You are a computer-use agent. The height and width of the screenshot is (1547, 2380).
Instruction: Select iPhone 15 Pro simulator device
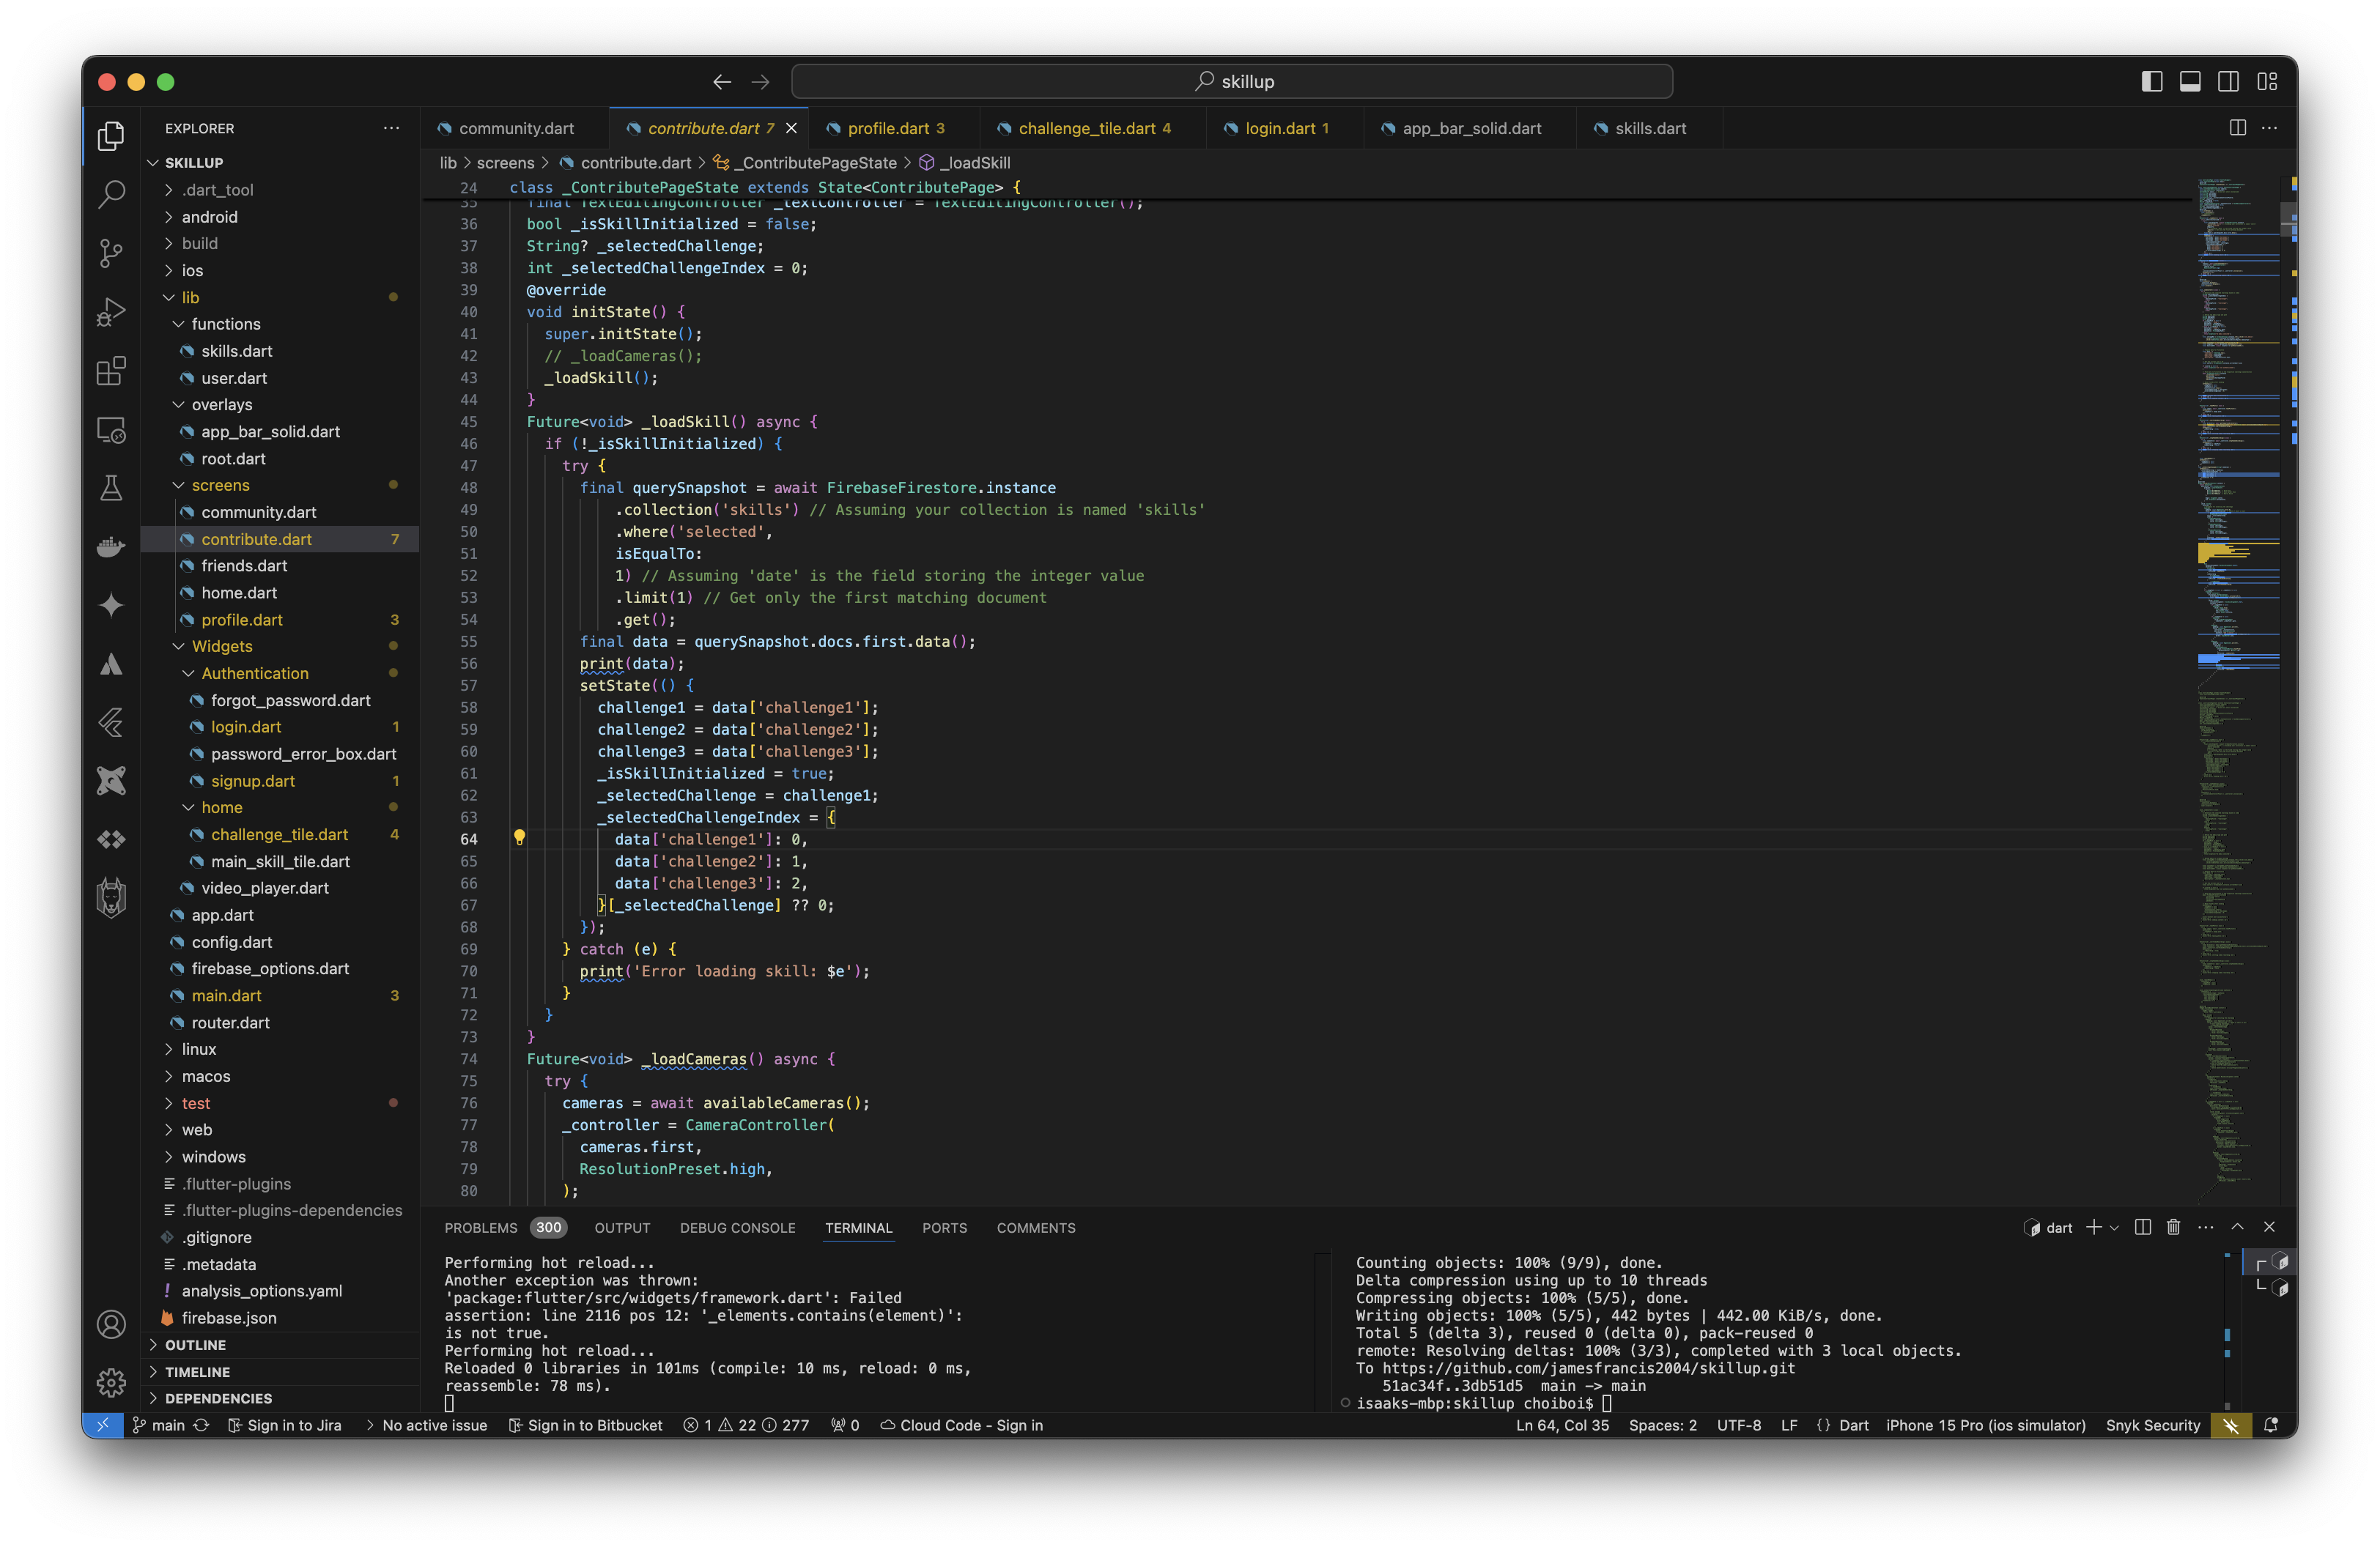point(1985,1425)
